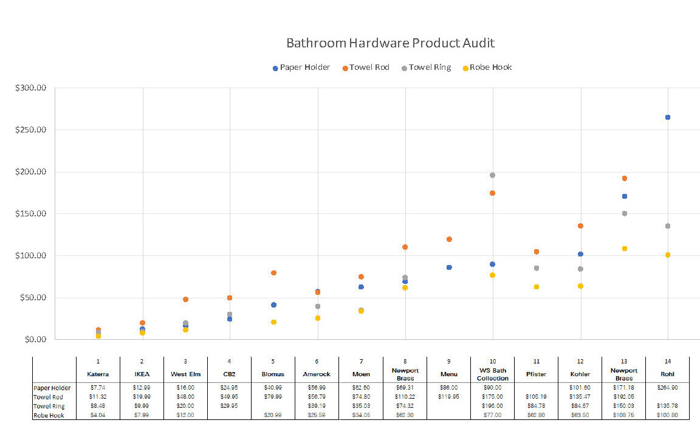
Task: Click the Amerock column header
Action: coord(317,374)
